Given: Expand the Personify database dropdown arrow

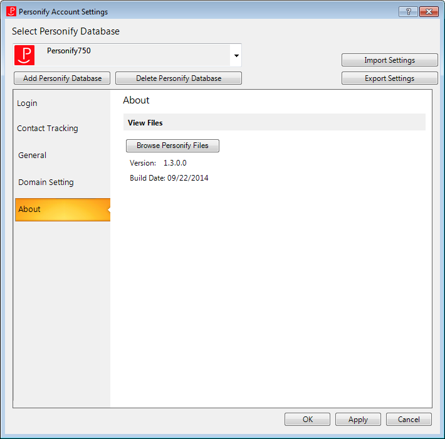Looking at the screenshot, I should 236,56.
